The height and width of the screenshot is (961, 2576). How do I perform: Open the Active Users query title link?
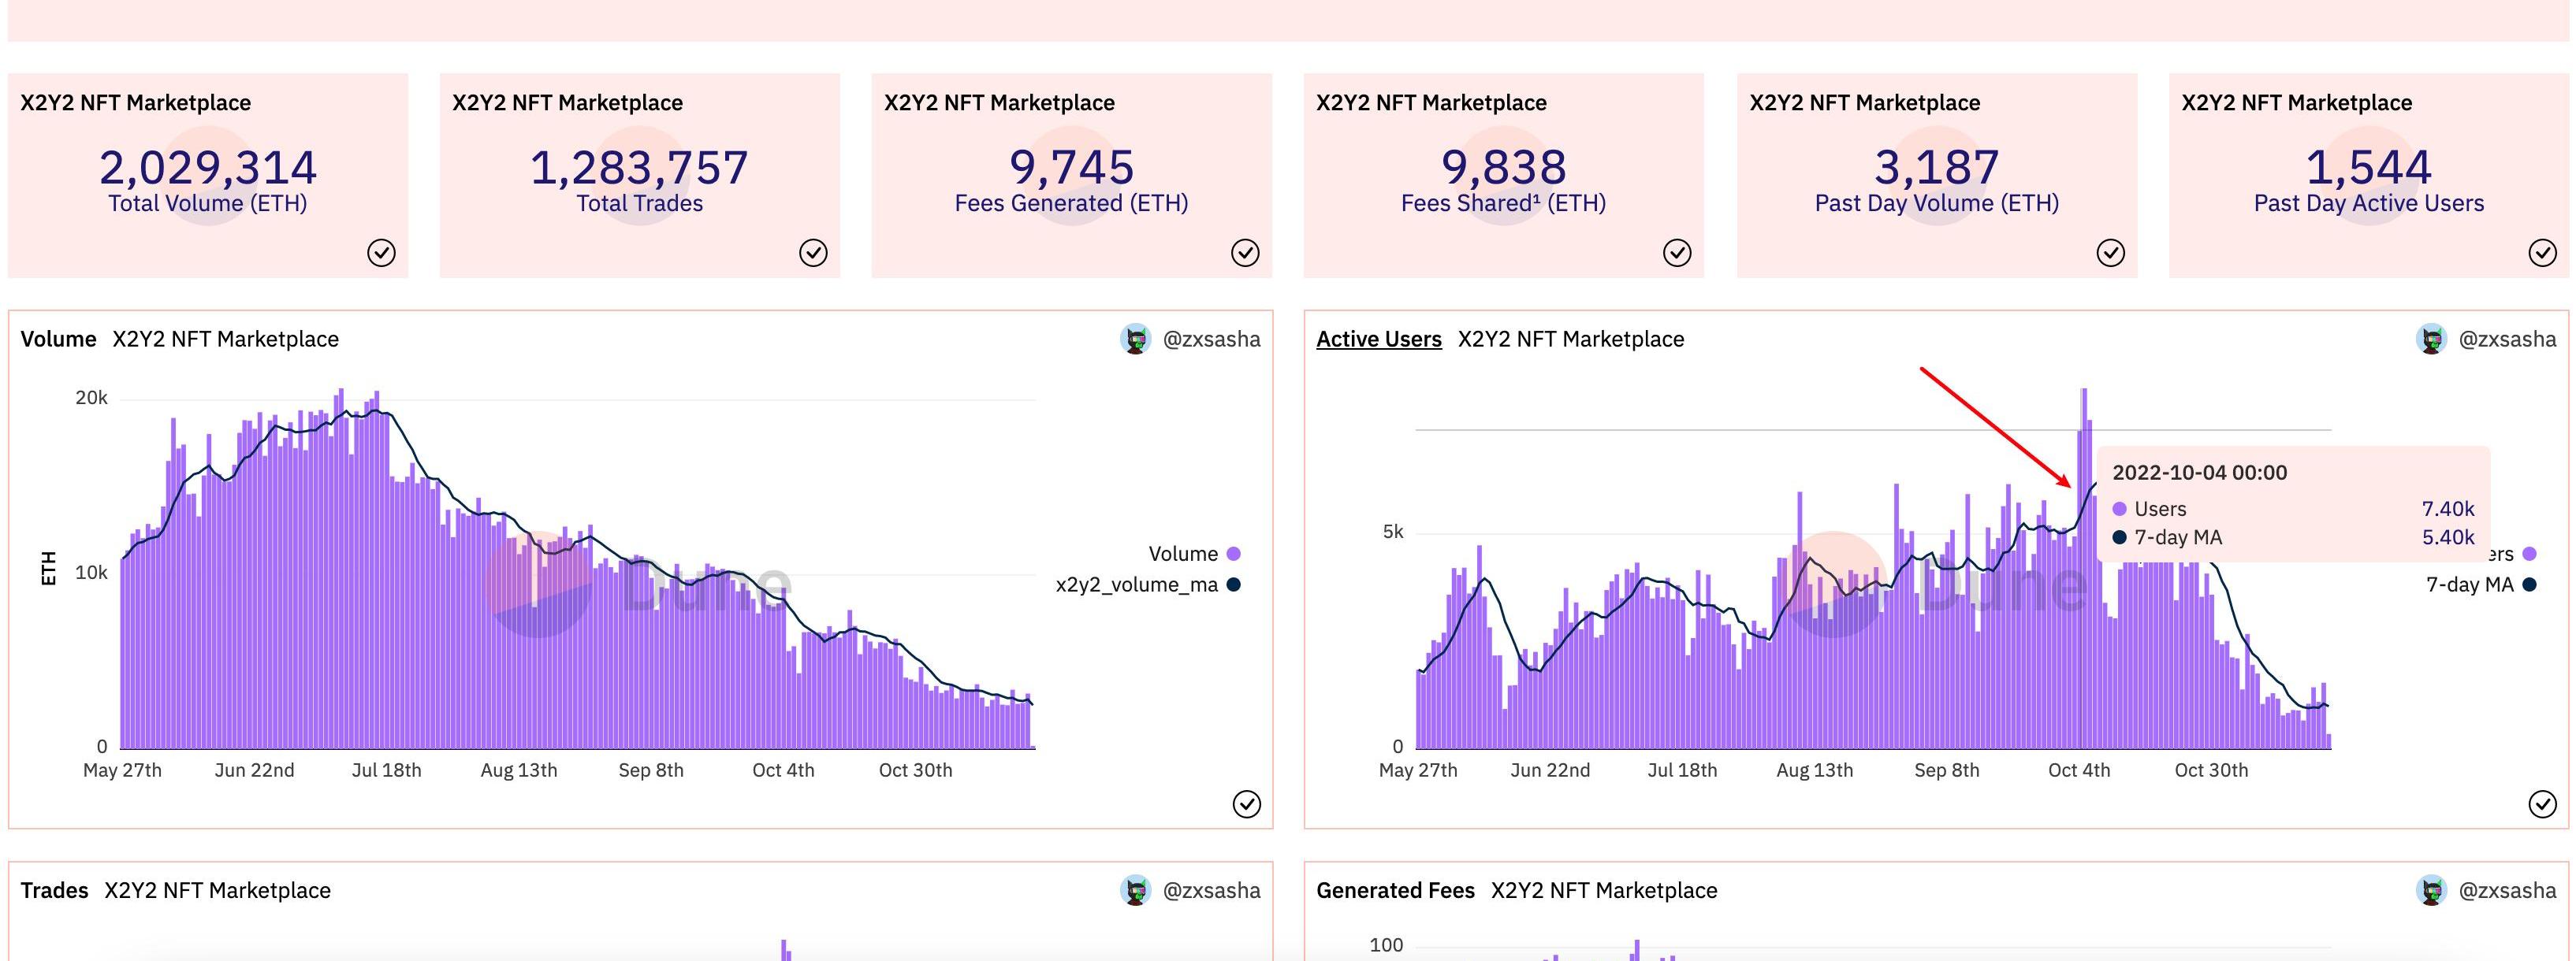(1378, 340)
